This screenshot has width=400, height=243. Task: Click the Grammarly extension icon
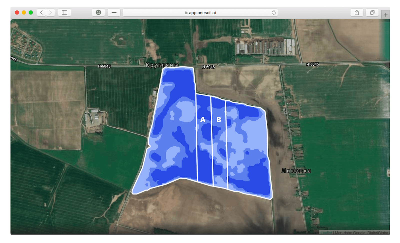[x=98, y=12]
